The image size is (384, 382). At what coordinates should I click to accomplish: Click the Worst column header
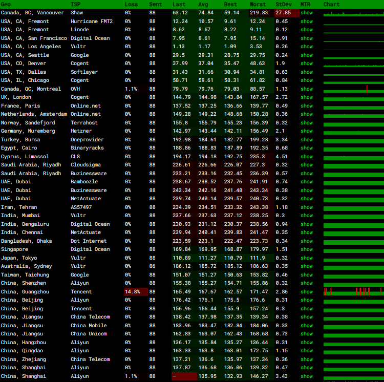(258, 5)
